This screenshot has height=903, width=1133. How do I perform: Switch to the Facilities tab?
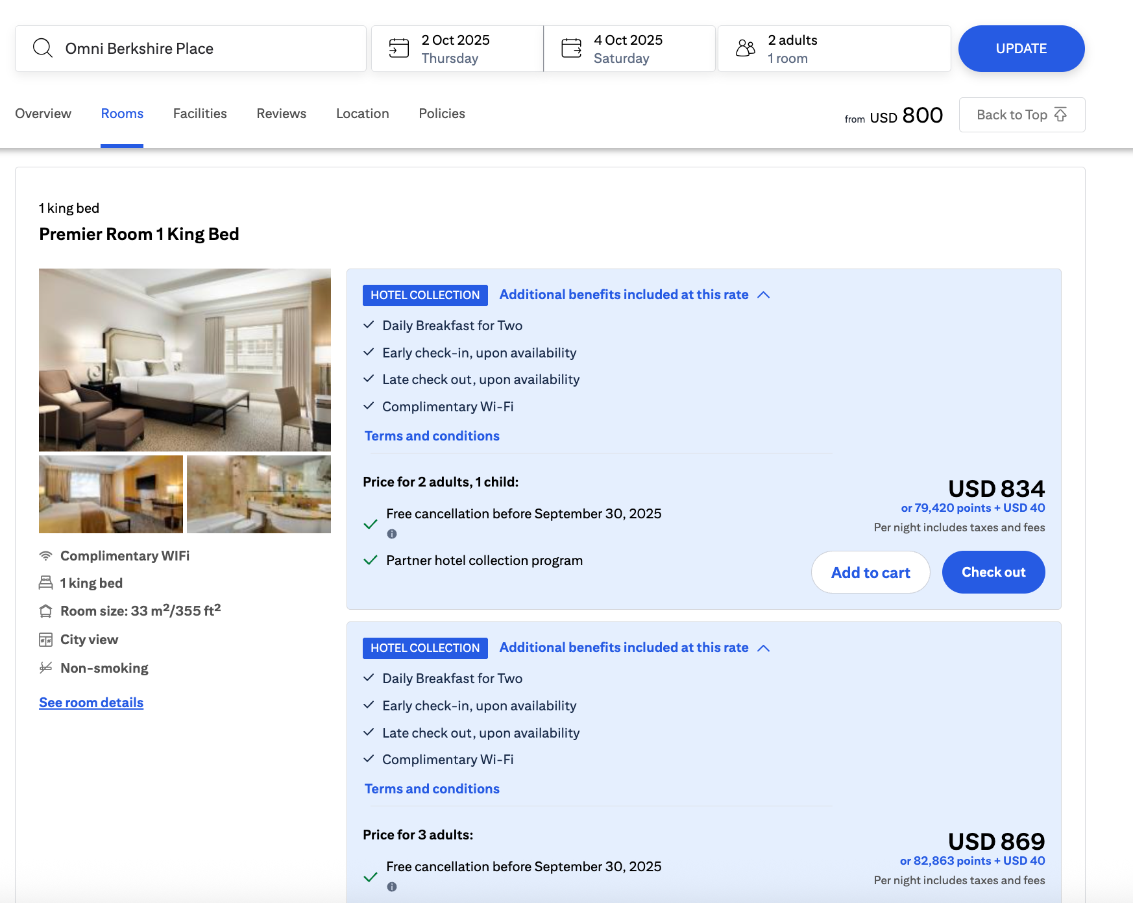coord(200,114)
